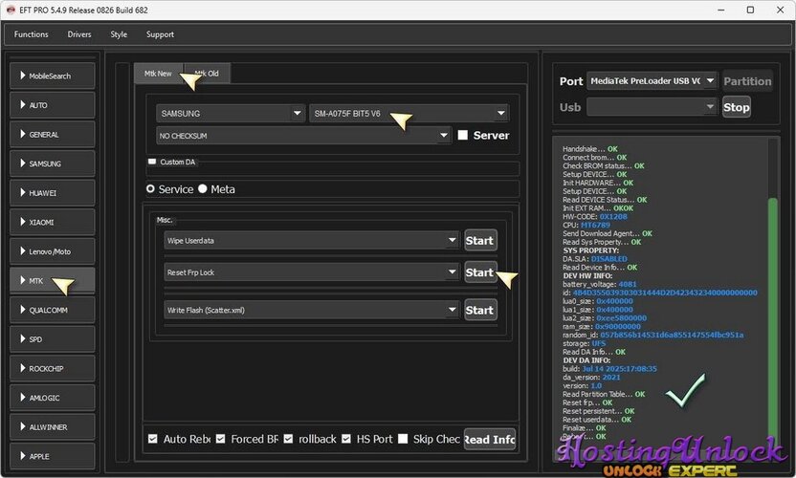Expand the AMLOGIC sidebar section

[x=52, y=398]
